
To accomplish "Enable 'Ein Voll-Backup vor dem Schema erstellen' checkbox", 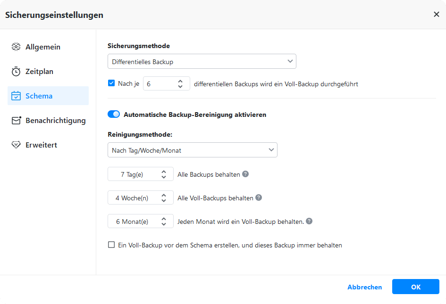I will (x=111, y=245).
